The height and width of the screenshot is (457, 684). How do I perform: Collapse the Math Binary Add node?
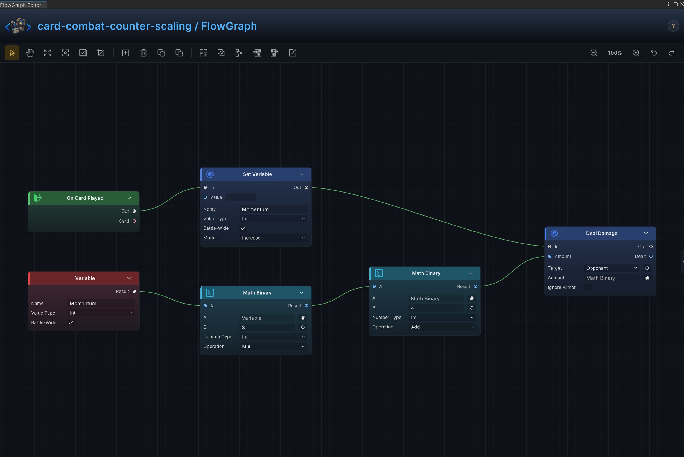(470, 273)
